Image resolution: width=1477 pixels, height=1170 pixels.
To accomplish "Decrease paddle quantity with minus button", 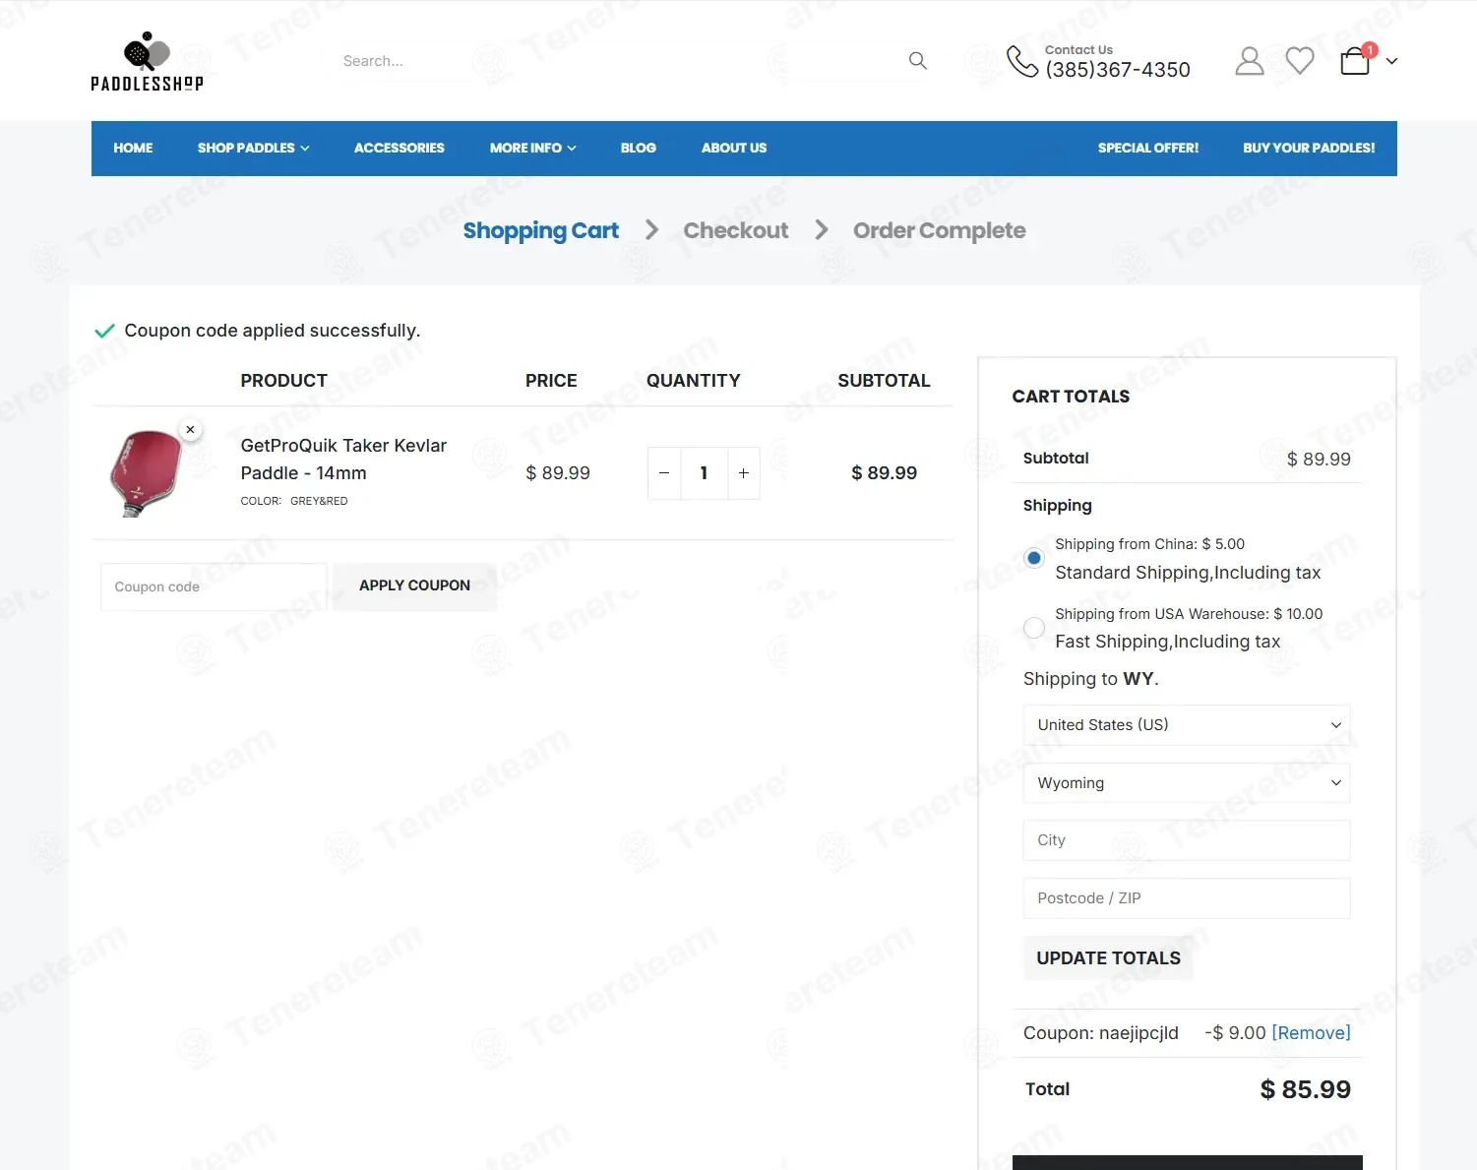I will coord(664,473).
